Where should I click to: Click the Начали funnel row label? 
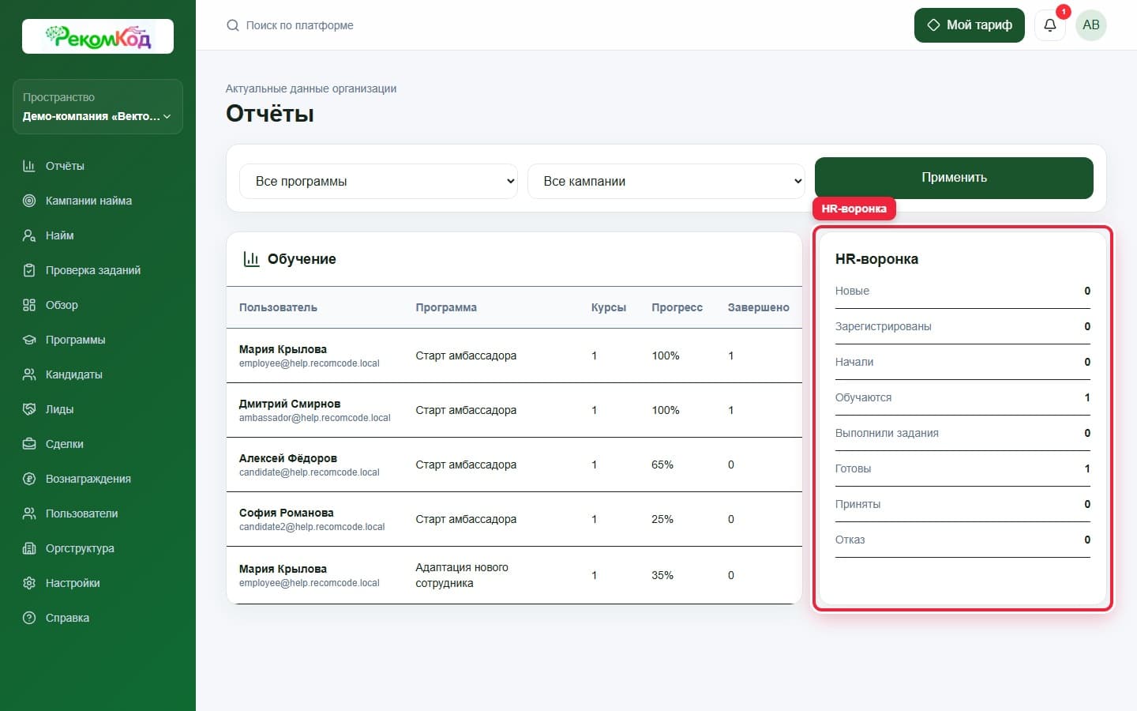click(x=854, y=362)
